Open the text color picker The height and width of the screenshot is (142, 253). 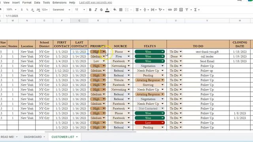[107, 10]
